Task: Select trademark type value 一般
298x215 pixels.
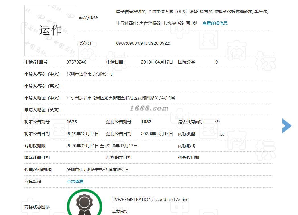Action: [219, 134]
